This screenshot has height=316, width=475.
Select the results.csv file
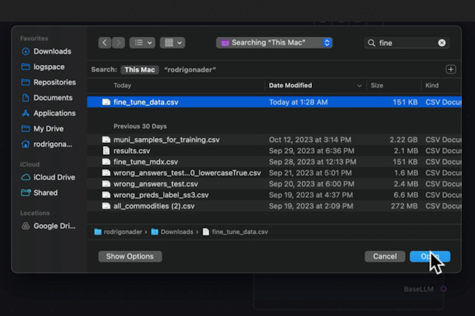point(130,150)
